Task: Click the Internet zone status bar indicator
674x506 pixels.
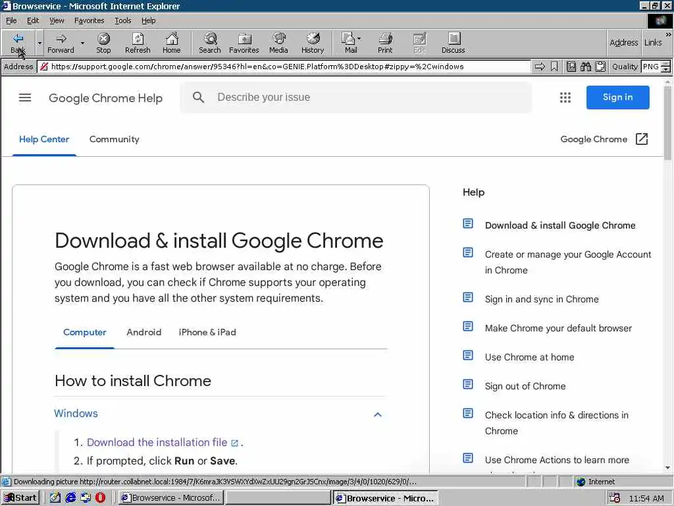Action: 596,482
